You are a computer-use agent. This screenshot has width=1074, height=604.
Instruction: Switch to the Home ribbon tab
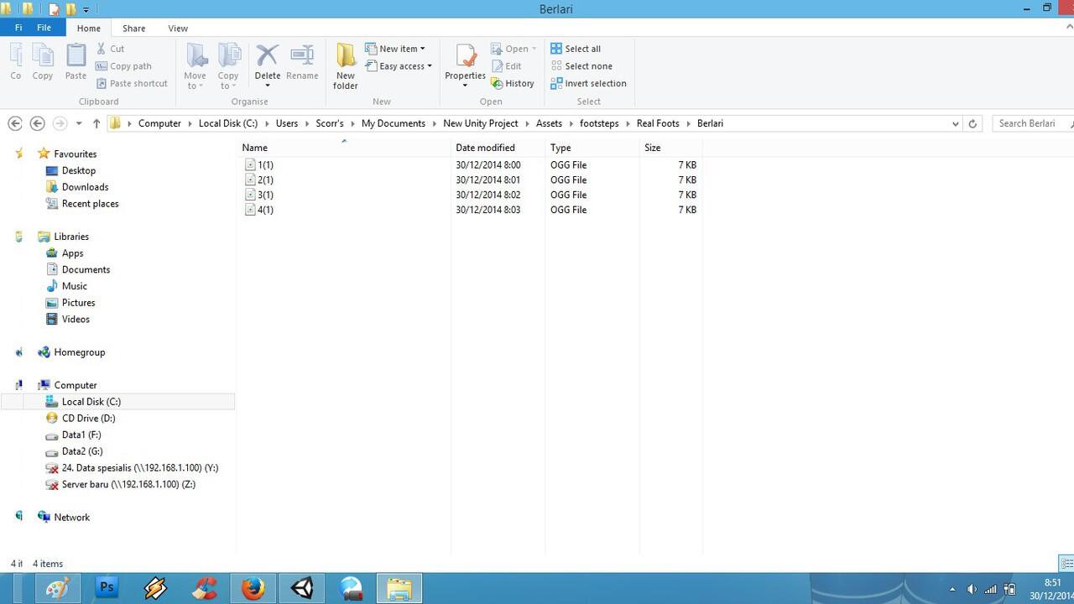[89, 29]
